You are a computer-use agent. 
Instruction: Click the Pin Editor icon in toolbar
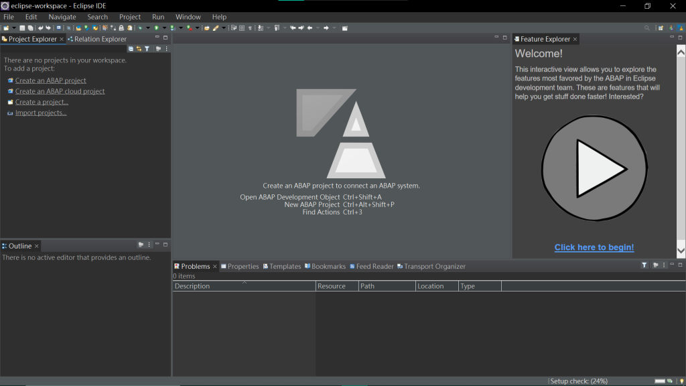[x=345, y=28]
